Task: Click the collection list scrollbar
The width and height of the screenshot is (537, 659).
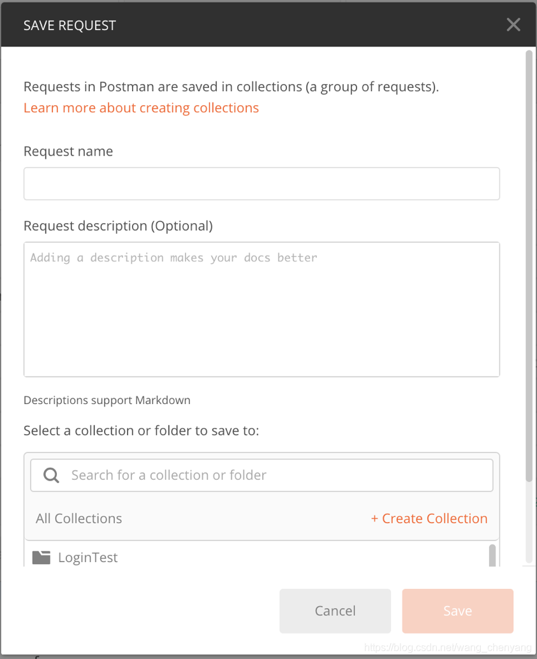Action: (x=492, y=556)
